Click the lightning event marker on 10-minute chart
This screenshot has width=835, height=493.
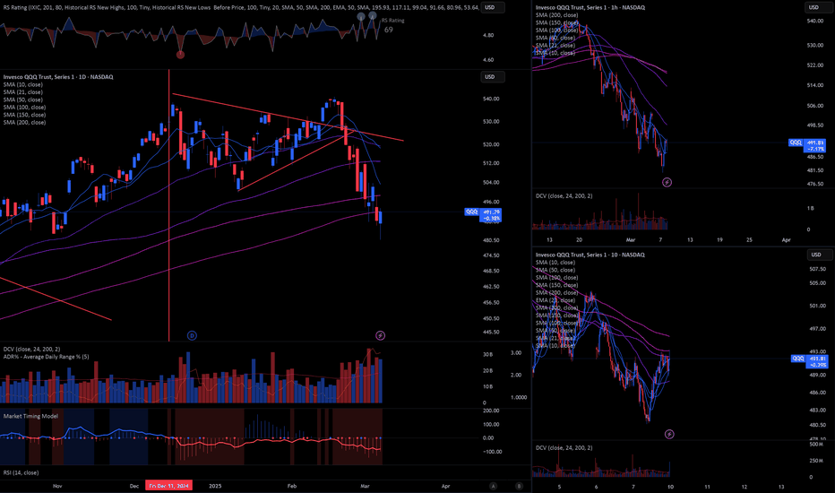click(x=669, y=435)
